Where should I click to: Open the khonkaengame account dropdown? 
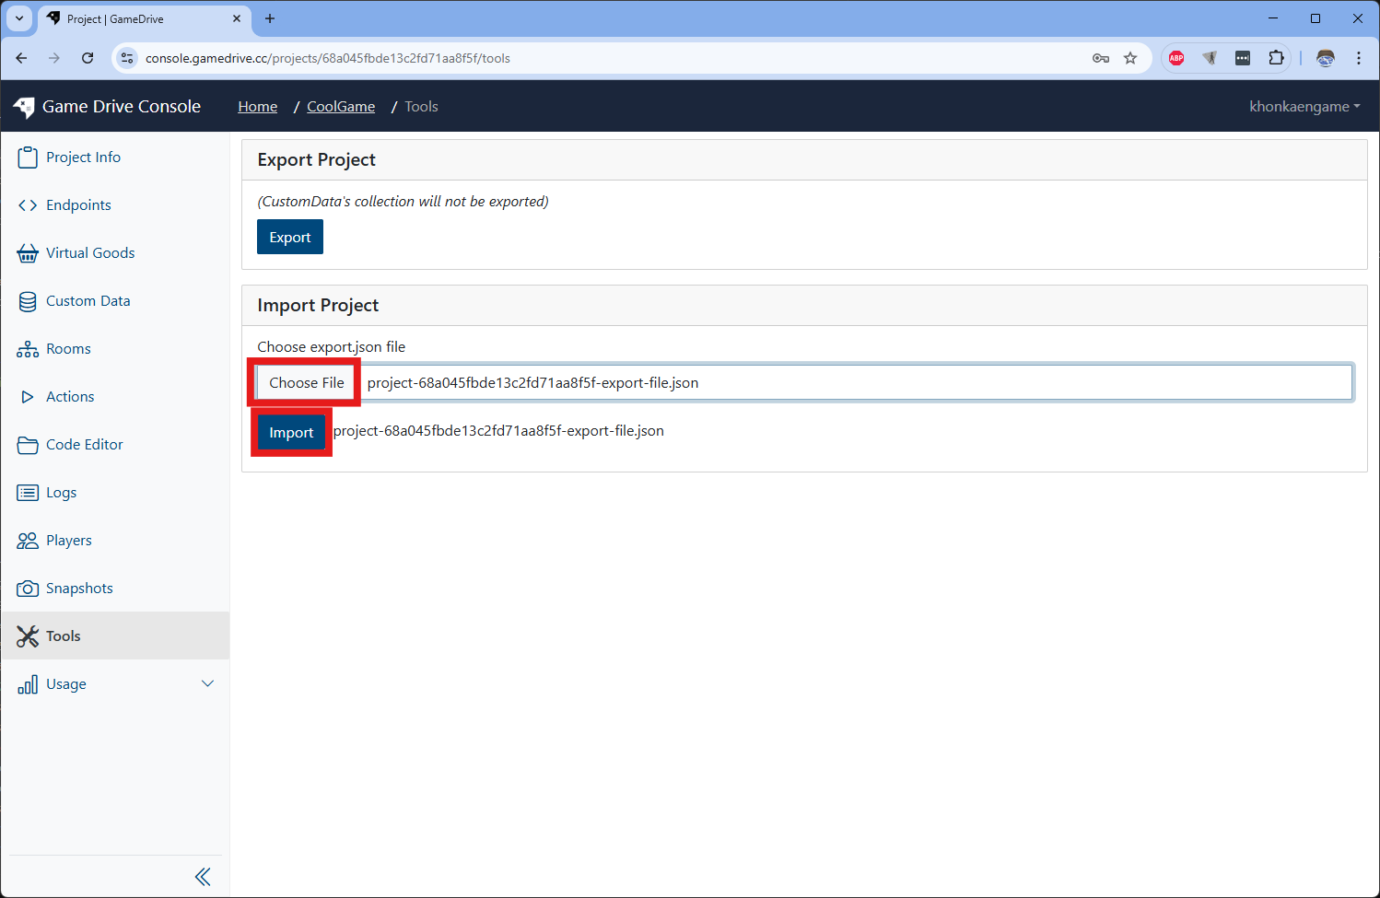tap(1304, 106)
